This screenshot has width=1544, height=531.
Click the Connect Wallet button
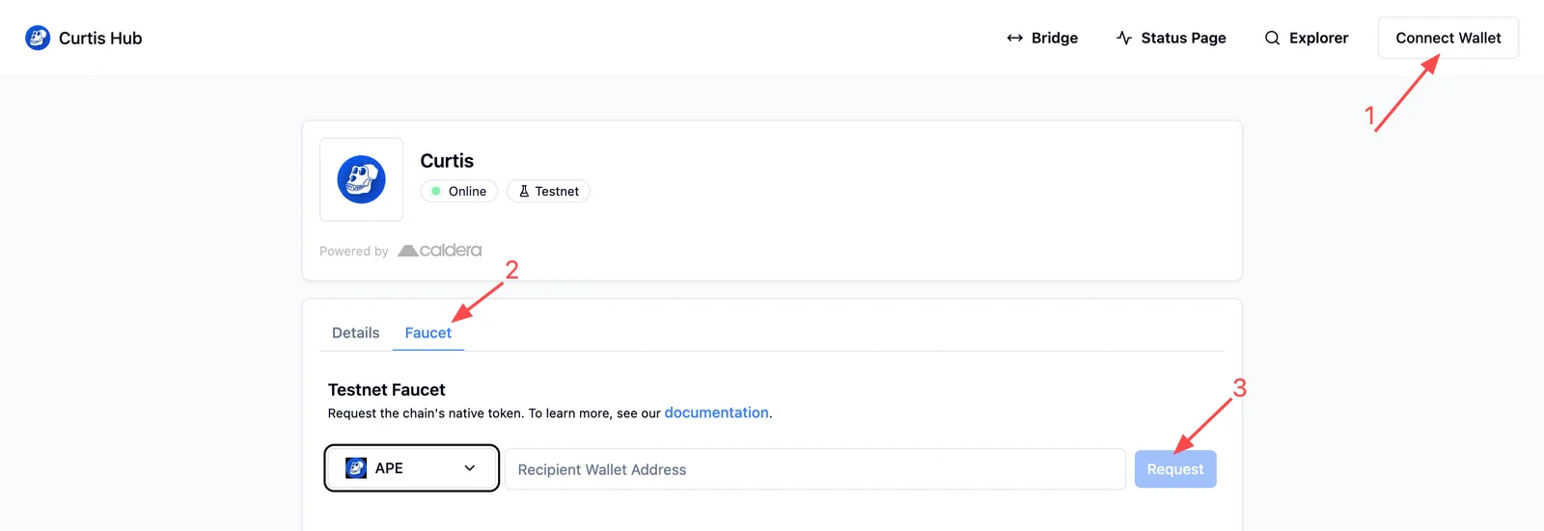pyautogui.click(x=1448, y=38)
